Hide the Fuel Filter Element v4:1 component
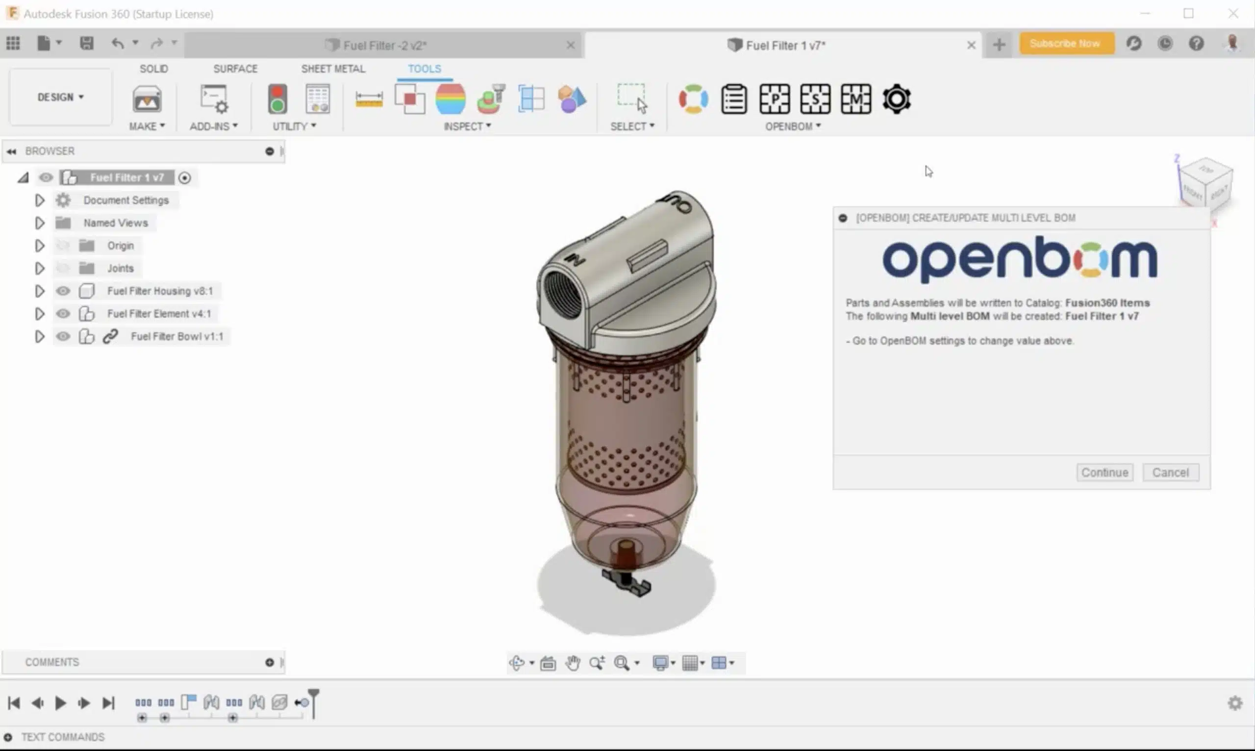The image size is (1255, 751). 63,314
